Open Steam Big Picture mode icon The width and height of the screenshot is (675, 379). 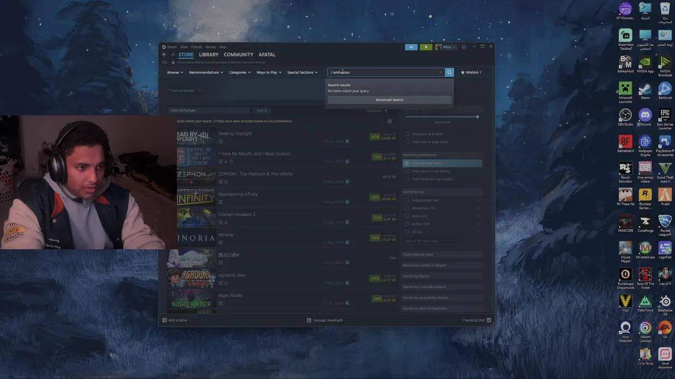464,47
